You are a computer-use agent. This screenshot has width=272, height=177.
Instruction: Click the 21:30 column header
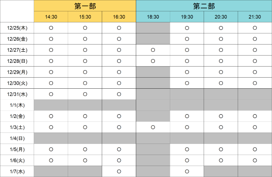point(255,17)
